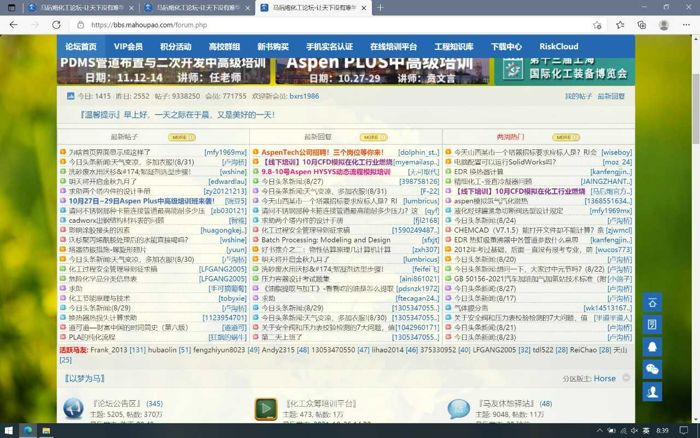Open the 我的帖子 link
The width and height of the screenshot is (700, 438).
pos(579,96)
